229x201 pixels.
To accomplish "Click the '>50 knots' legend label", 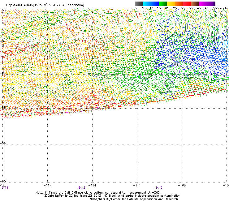I will coord(220,8).
